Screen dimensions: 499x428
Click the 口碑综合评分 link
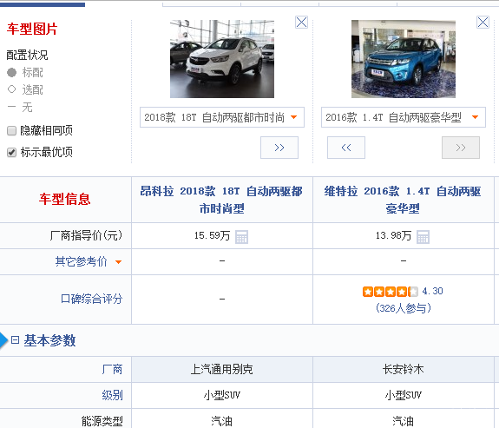click(x=91, y=299)
